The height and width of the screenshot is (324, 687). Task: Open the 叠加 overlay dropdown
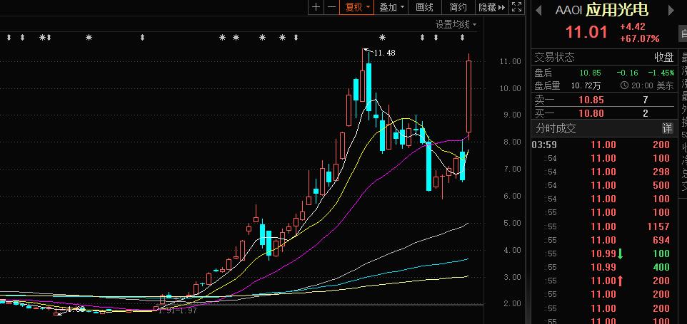point(391,7)
